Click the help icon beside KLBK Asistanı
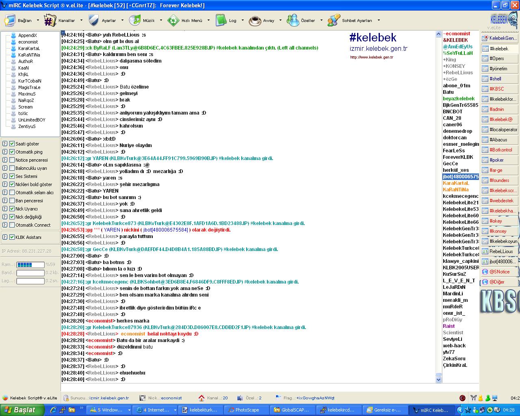The height and width of the screenshot is (416, 520). (x=5, y=237)
